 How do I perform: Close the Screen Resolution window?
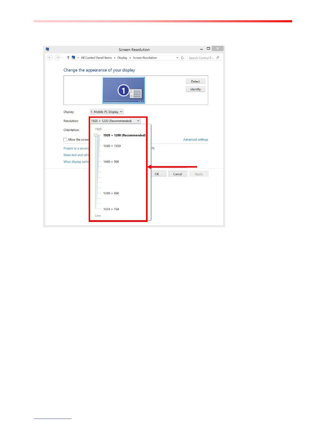click(217, 48)
